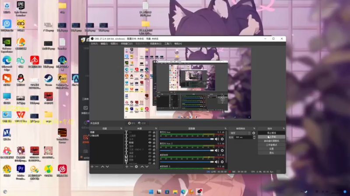Move the scene up in the scenes list
The width and height of the screenshot is (350, 196).
pyautogui.click(x=102, y=166)
